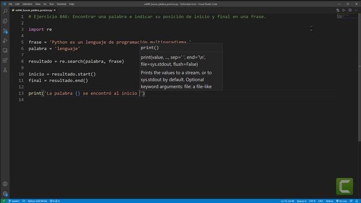The width and height of the screenshot is (361, 203).
Task: Click 'final = resultado.end()' on line 11
Action: [x=58, y=81]
